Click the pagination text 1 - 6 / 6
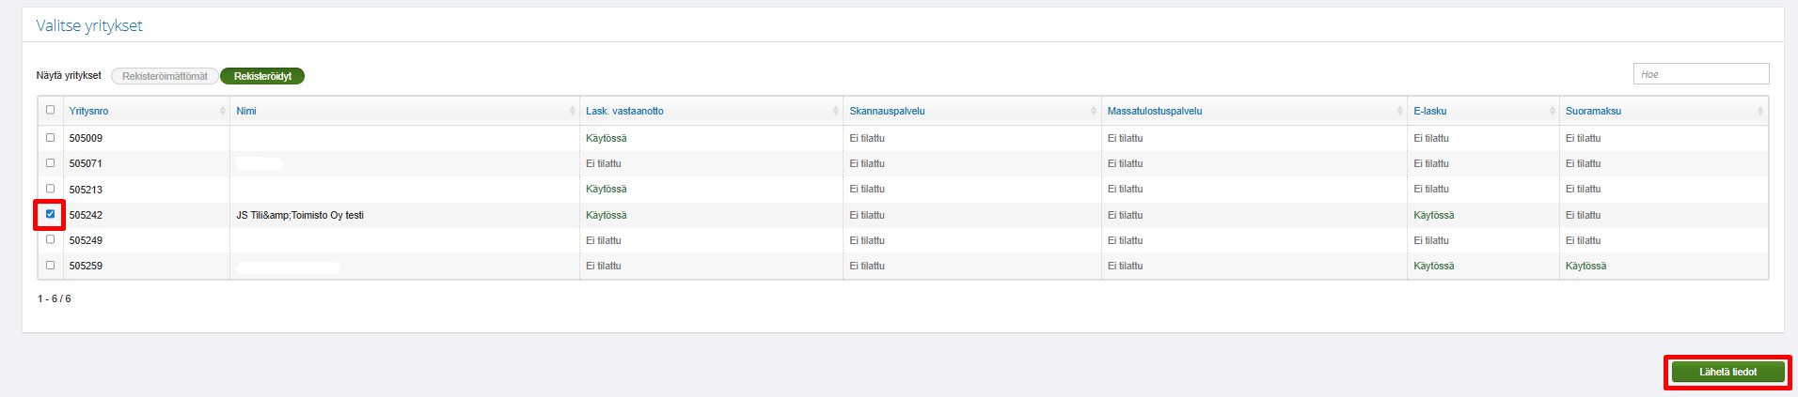 (55, 298)
